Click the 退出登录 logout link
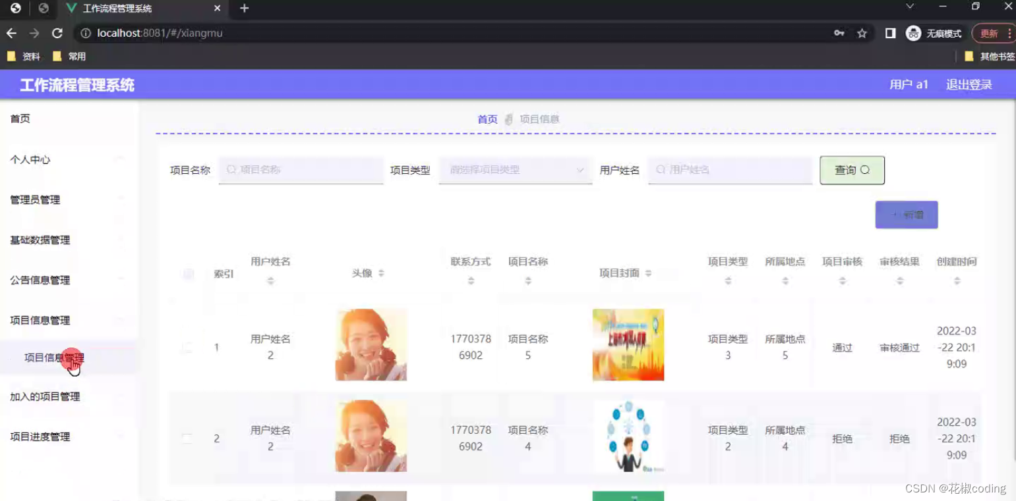 [x=969, y=84]
